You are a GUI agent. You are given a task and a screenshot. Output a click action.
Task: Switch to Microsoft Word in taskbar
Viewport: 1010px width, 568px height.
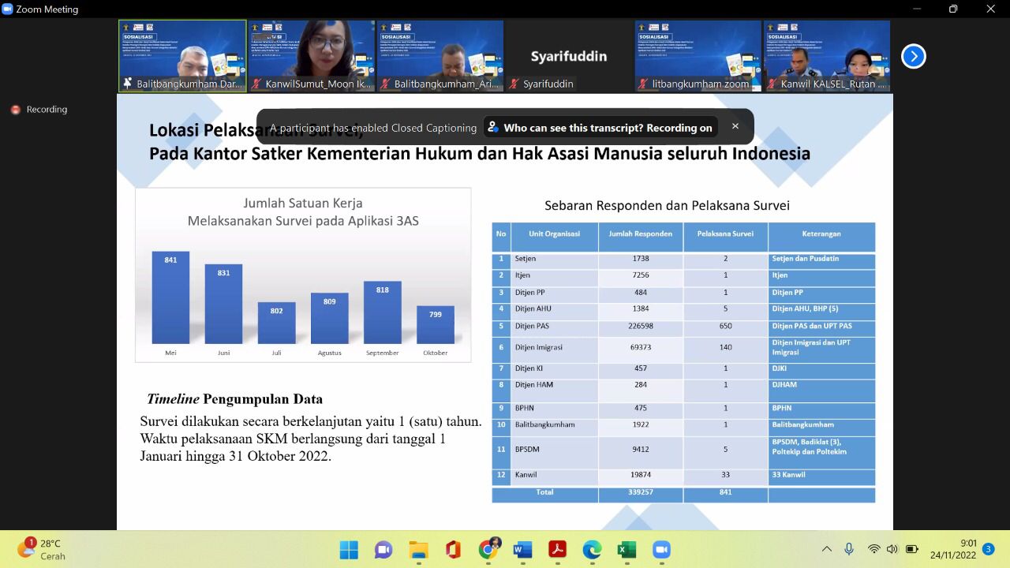point(522,549)
